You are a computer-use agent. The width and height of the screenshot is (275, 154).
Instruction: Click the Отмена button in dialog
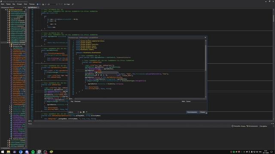pyautogui.click(x=202, y=112)
